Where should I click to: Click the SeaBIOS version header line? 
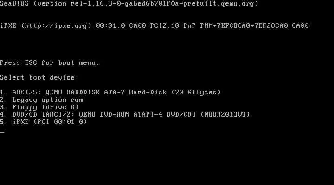tap(129, 4)
